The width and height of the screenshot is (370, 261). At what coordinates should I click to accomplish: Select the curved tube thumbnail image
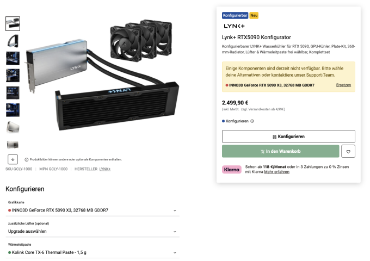pyautogui.click(x=13, y=41)
